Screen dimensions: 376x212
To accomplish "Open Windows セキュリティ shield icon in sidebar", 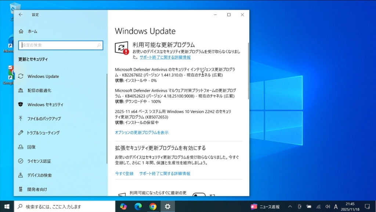I will point(21,105).
